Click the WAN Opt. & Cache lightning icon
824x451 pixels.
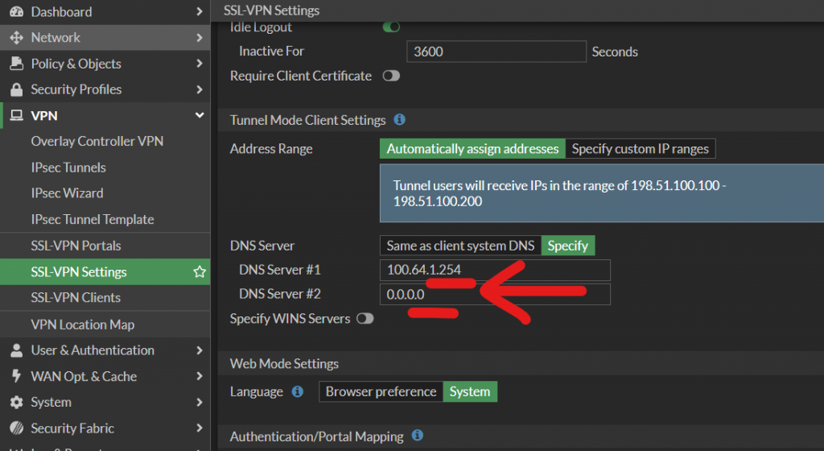coord(16,376)
